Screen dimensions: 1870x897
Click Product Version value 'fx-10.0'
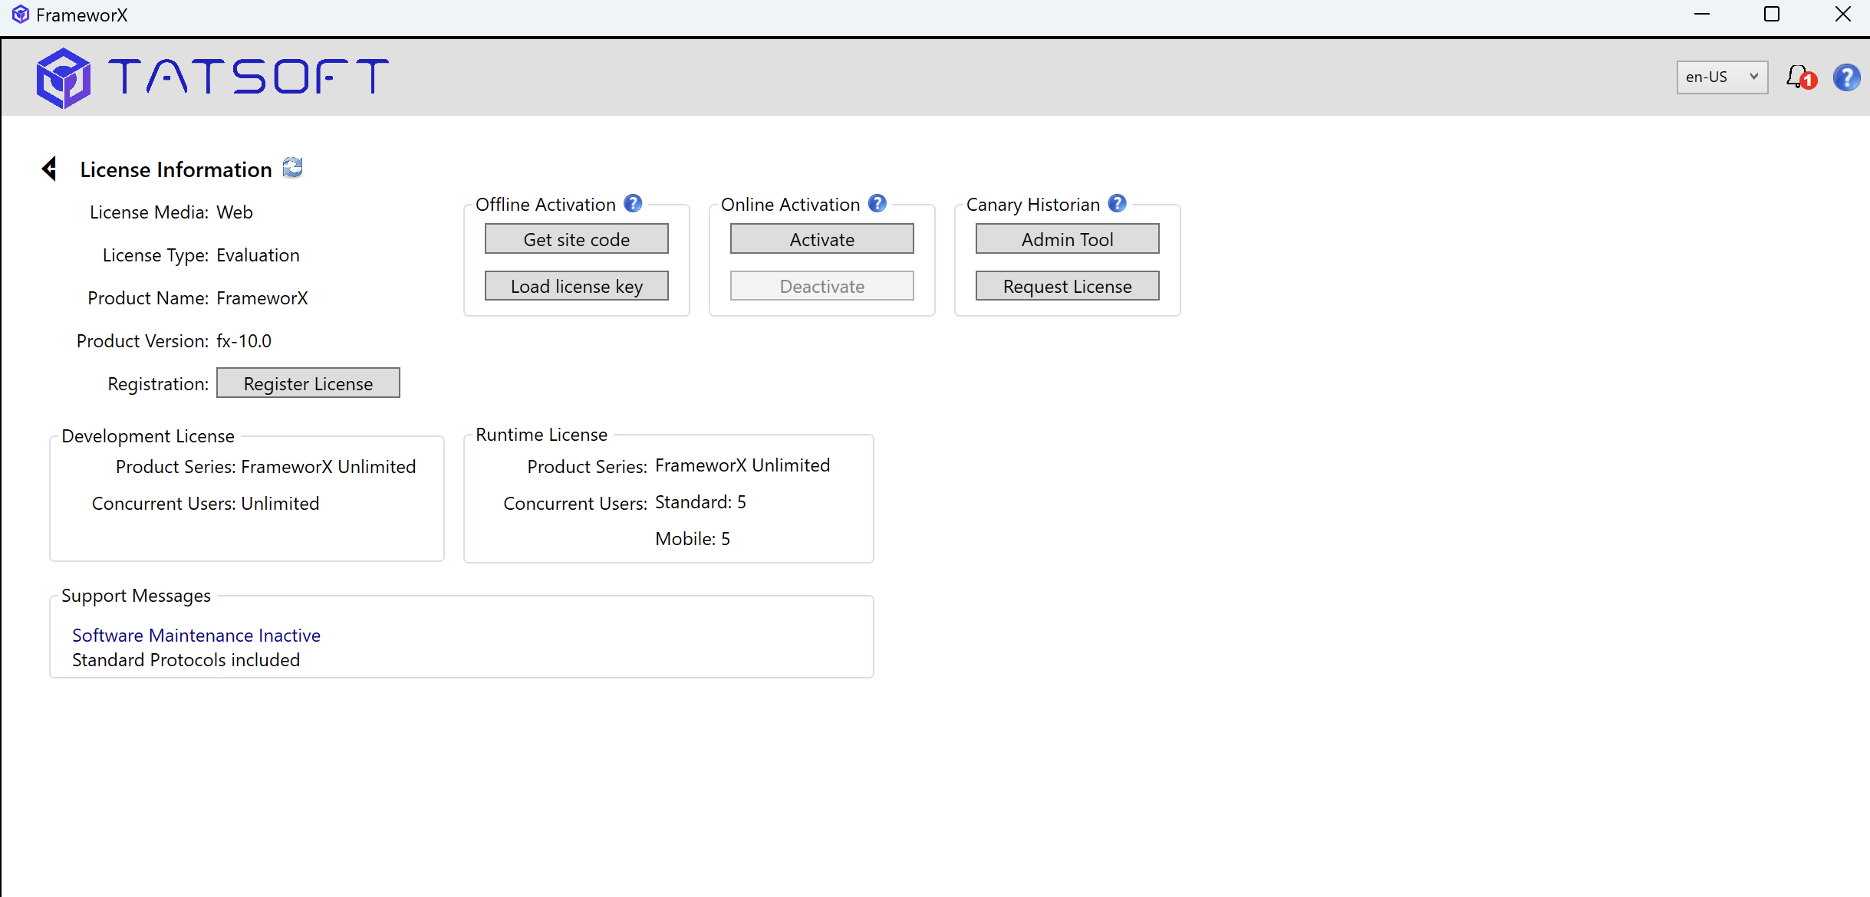244,341
